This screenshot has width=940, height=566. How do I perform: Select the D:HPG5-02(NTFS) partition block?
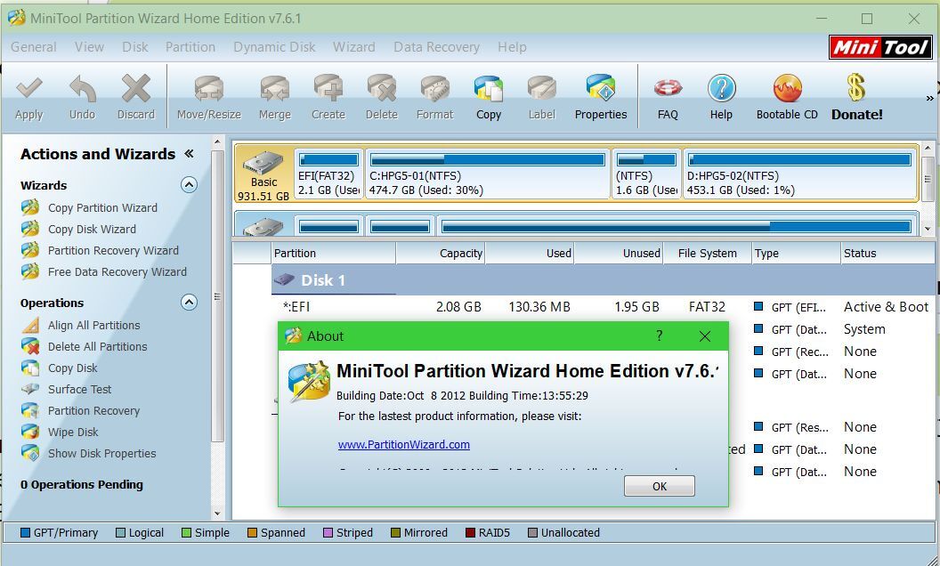(x=799, y=174)
